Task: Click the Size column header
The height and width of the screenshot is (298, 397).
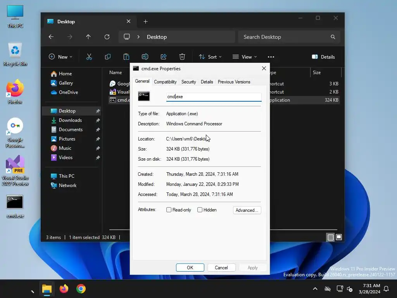Action: [x=325, y=73]
